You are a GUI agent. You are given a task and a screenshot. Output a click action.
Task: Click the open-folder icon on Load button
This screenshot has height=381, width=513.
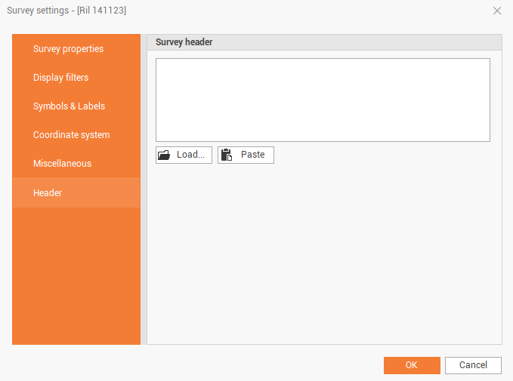[x=164, y=155]
